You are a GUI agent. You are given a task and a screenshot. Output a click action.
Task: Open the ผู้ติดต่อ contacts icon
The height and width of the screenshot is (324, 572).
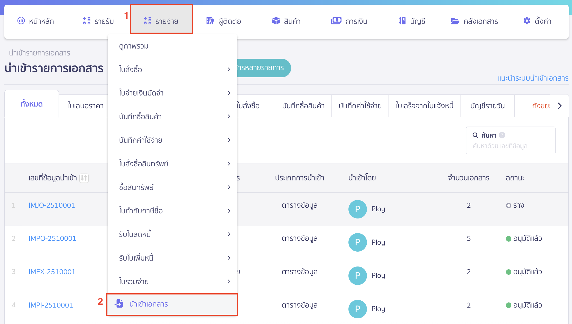tap(209, 21)
